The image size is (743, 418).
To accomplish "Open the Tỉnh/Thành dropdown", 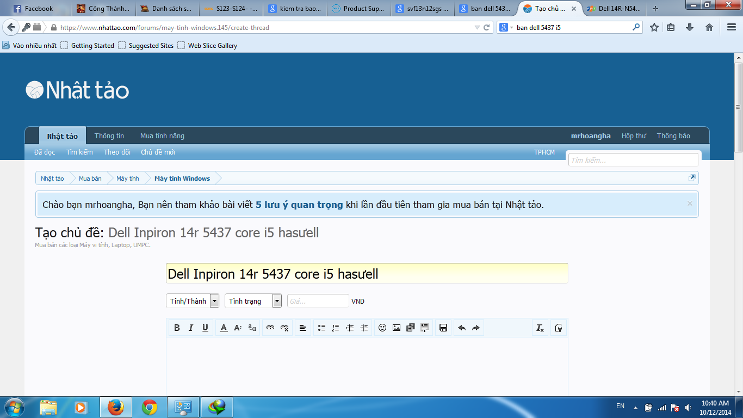I will point(193,301).
